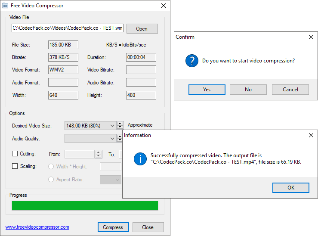Click the Duration field 00:00:04
The image size is (318, 236).
(141, 57)
